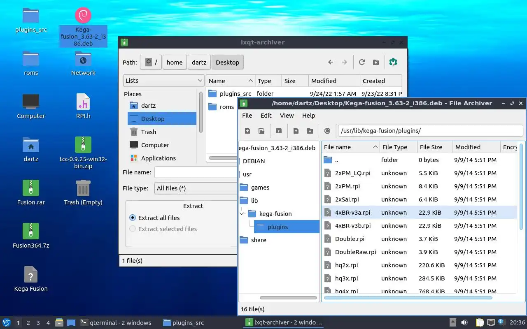
Task: Click horizontal scrollbar under archive file list
Action: click(408, 298)
